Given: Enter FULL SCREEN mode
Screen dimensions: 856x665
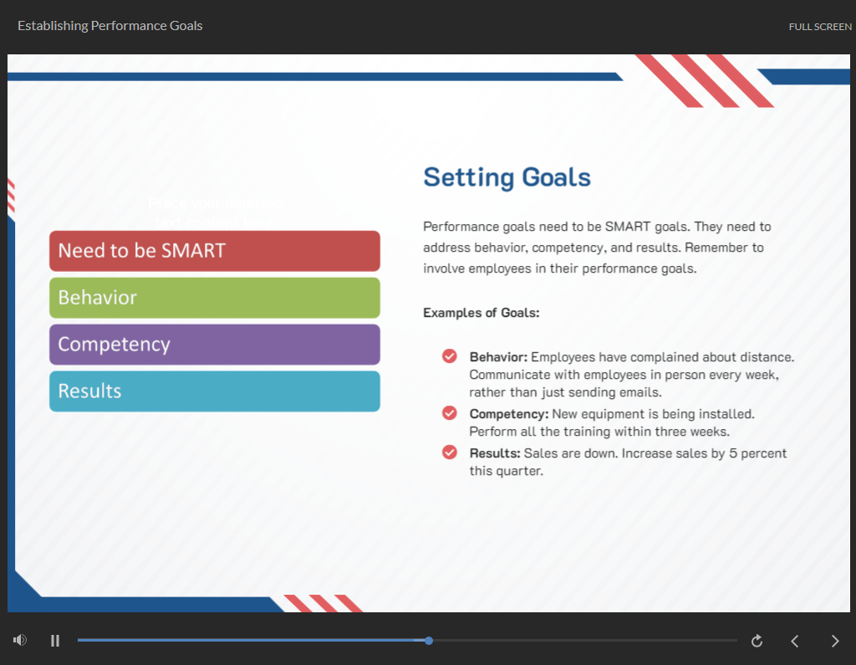Looking at the screenshot, I should point(820,27).
